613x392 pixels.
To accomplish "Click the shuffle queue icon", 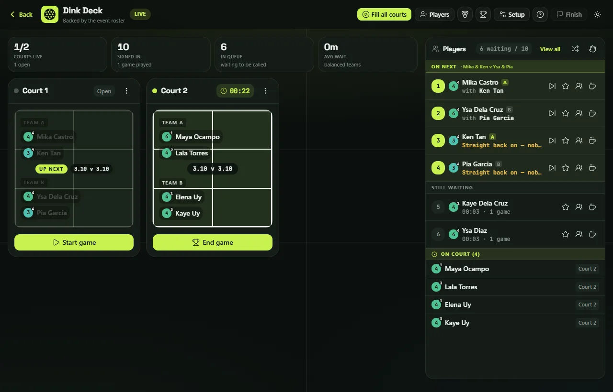I will click(x=575, y=49).
